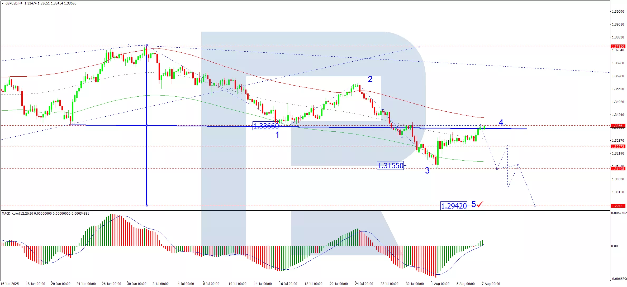Select the 1.29420 target label box

[454, 206]
